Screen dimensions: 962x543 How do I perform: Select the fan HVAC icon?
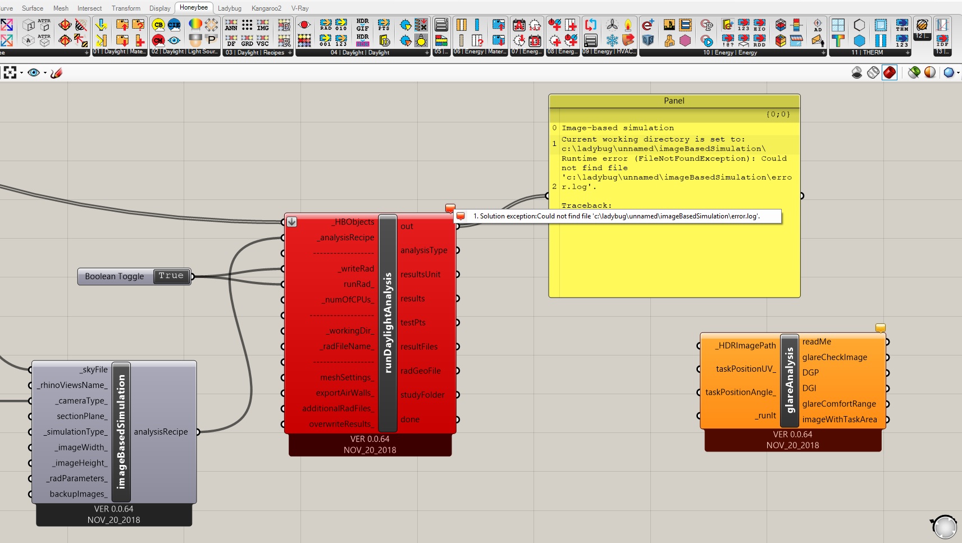[x=612, y=25]
